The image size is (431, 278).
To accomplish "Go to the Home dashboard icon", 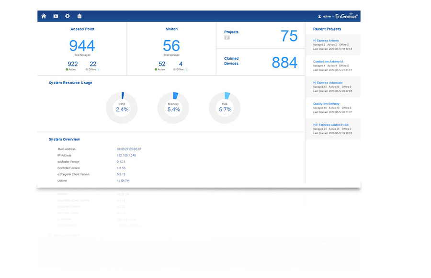I will (44, 16).
